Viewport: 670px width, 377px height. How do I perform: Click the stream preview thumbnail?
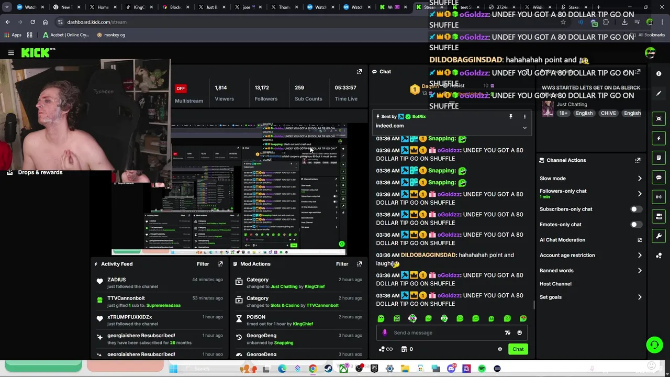(229, 188)
